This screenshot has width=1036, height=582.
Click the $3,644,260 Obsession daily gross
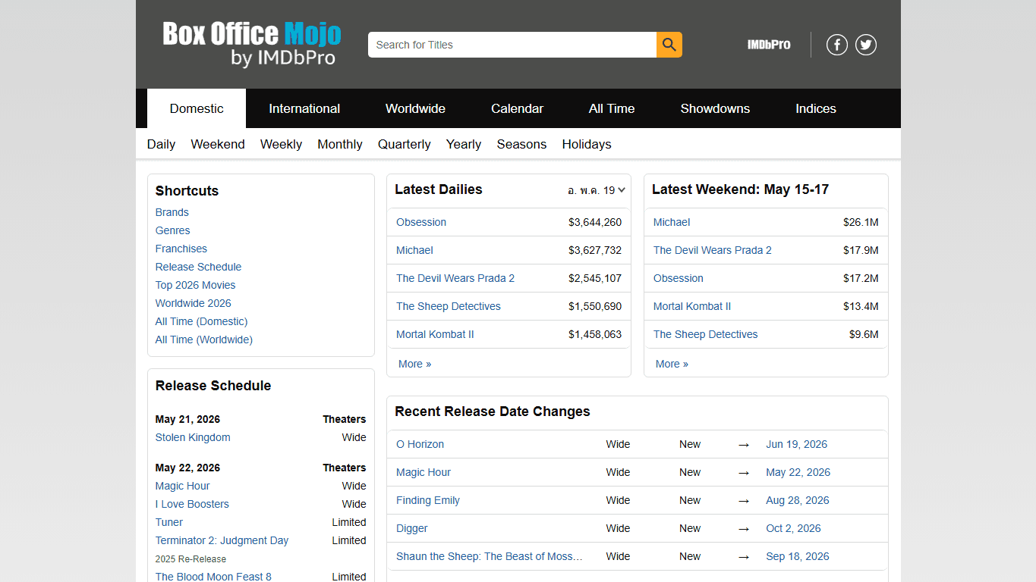595,222
